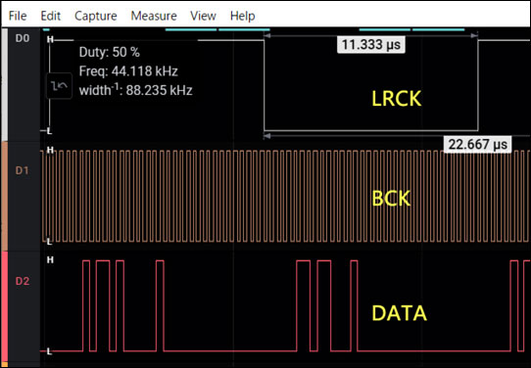Select the D0 channel label
The image size is (531, 368).
pyautogui.click(x=23, y=38)
